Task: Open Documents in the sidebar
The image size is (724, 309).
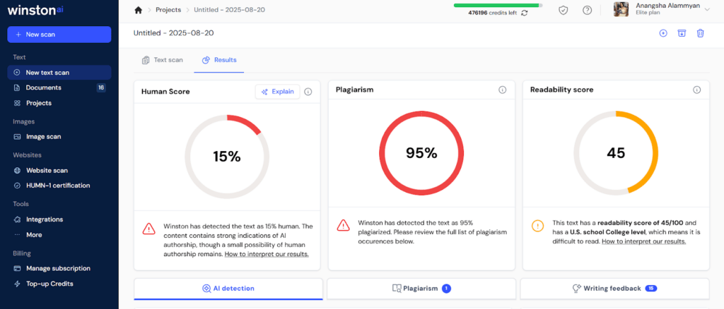Action: pyautogui.click(x=44, y=87)
